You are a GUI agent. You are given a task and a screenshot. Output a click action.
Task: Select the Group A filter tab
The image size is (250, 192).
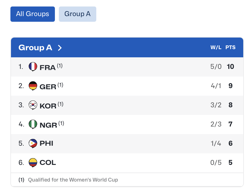coord(77,14)
